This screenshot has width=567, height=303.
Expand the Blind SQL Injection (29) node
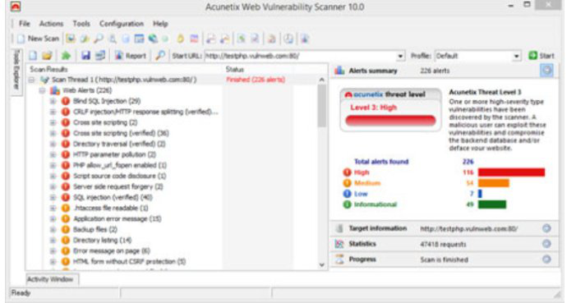point(53,101)
